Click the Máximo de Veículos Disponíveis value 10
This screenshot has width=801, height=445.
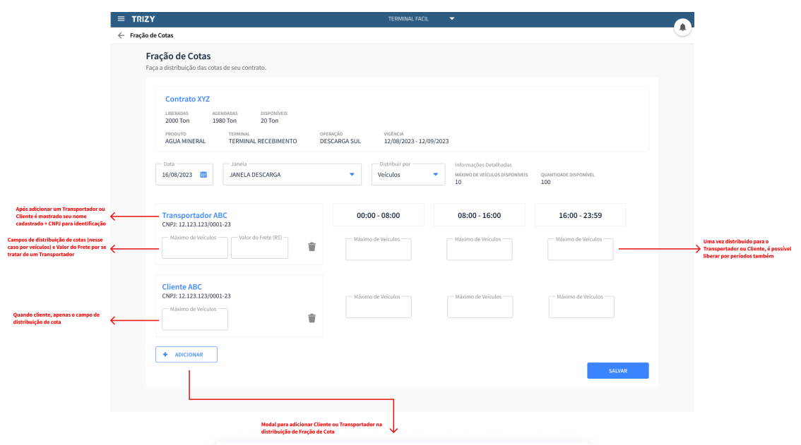point(458,182)
